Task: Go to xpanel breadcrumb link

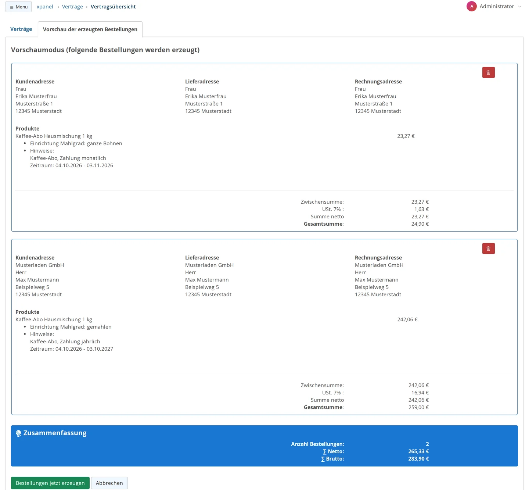Action: pos(45,7)
